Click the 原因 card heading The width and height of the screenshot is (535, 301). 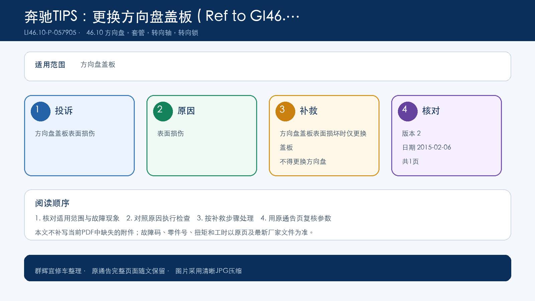click(186, 111)
